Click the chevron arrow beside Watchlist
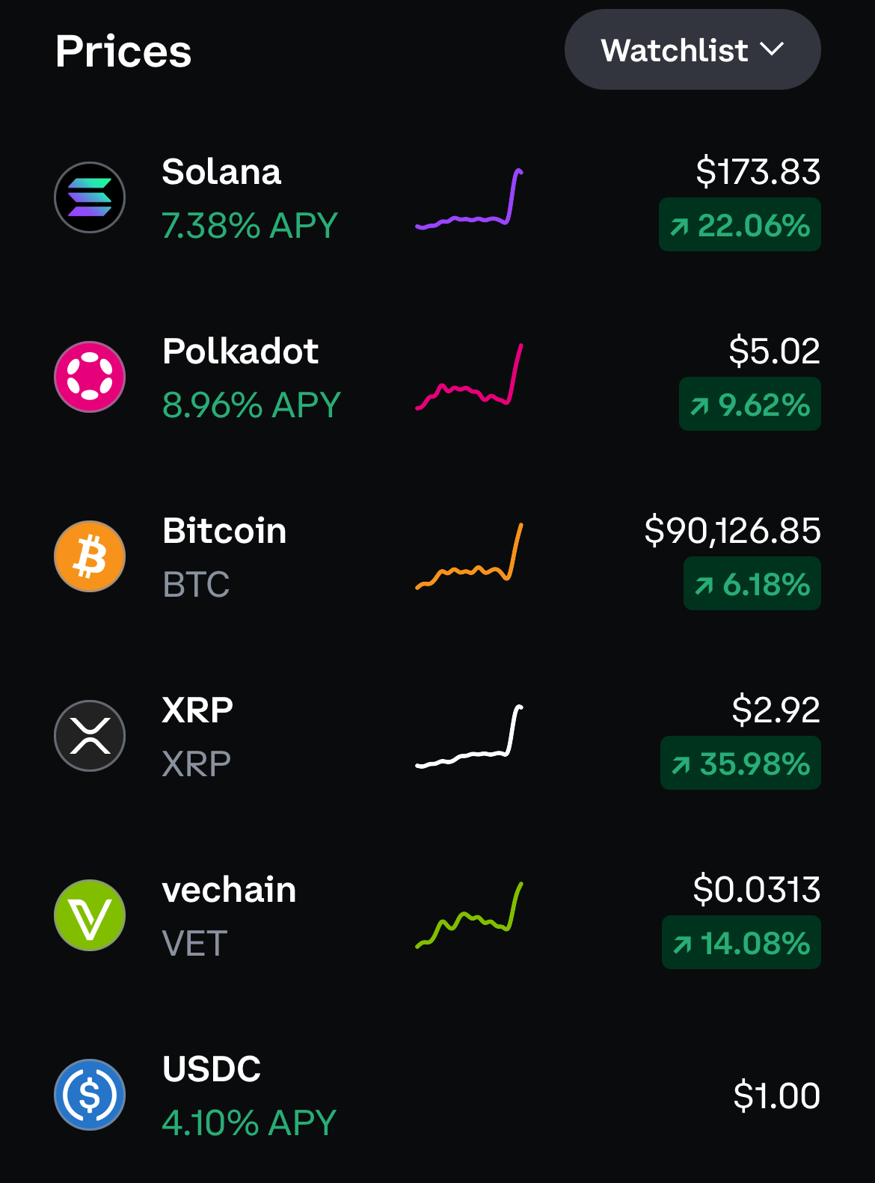 coord(772,49)
